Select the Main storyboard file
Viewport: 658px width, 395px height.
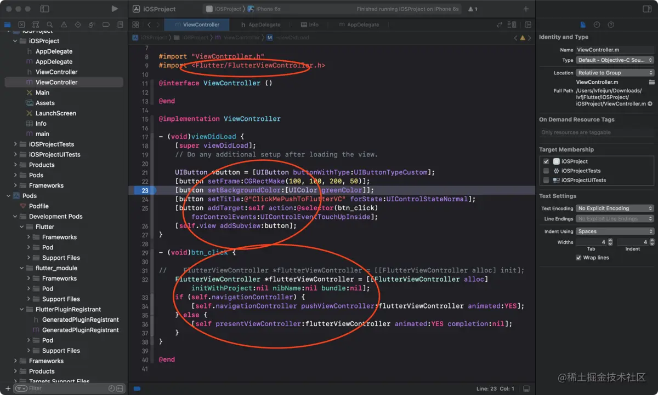(42, 93)
